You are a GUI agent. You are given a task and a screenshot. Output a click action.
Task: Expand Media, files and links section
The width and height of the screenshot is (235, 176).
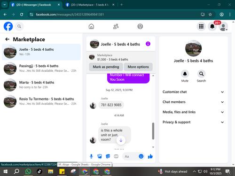tap(193, 112)
